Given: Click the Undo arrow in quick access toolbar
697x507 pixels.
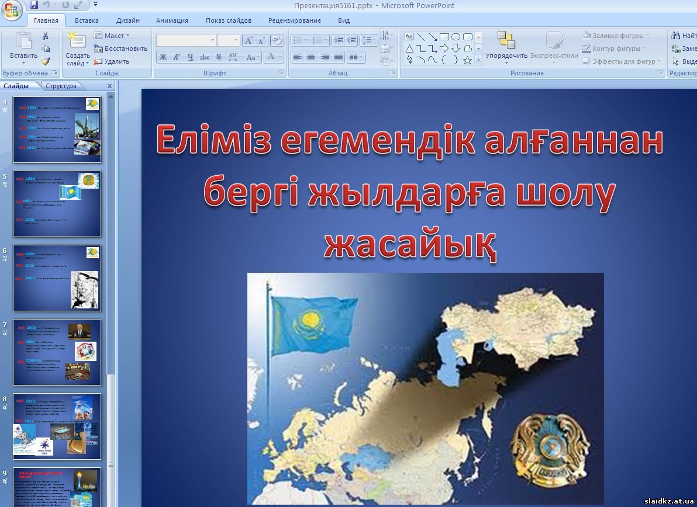Looking at the screenshot, I should click(x=47, y=5).
